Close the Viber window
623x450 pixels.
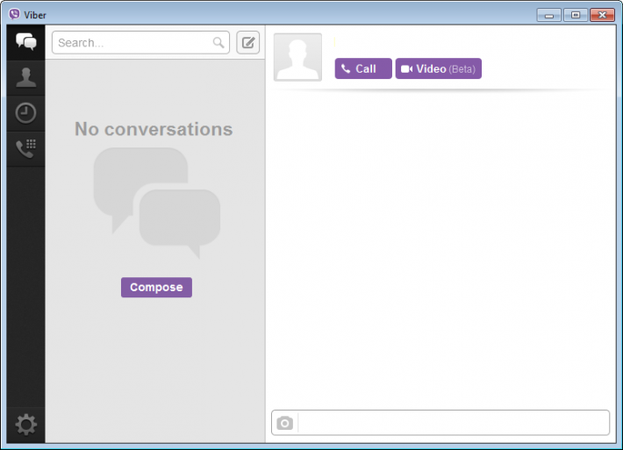(602, 15)
